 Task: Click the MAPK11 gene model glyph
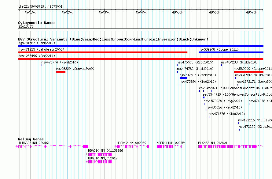pos(169,147)
